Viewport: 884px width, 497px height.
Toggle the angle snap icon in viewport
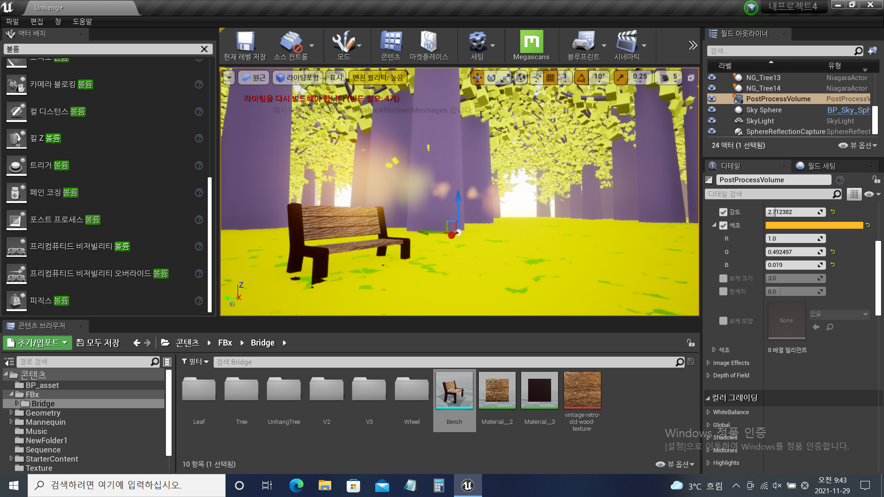pos(582,78)
